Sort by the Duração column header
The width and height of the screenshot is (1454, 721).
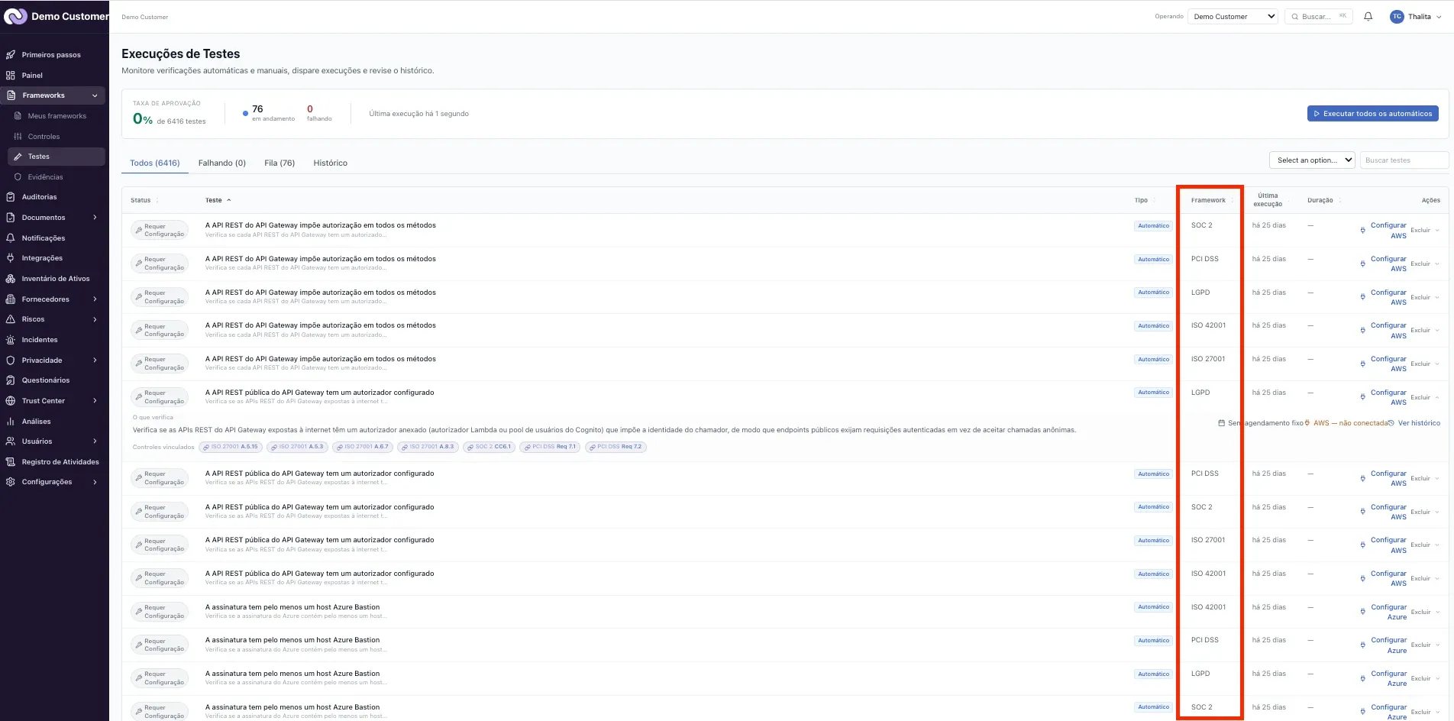pyautogui.click(x=1324, y=200)
